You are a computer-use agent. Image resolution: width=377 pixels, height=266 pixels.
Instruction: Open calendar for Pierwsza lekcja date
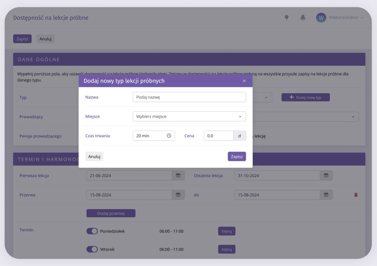click(x=178, y=175)
